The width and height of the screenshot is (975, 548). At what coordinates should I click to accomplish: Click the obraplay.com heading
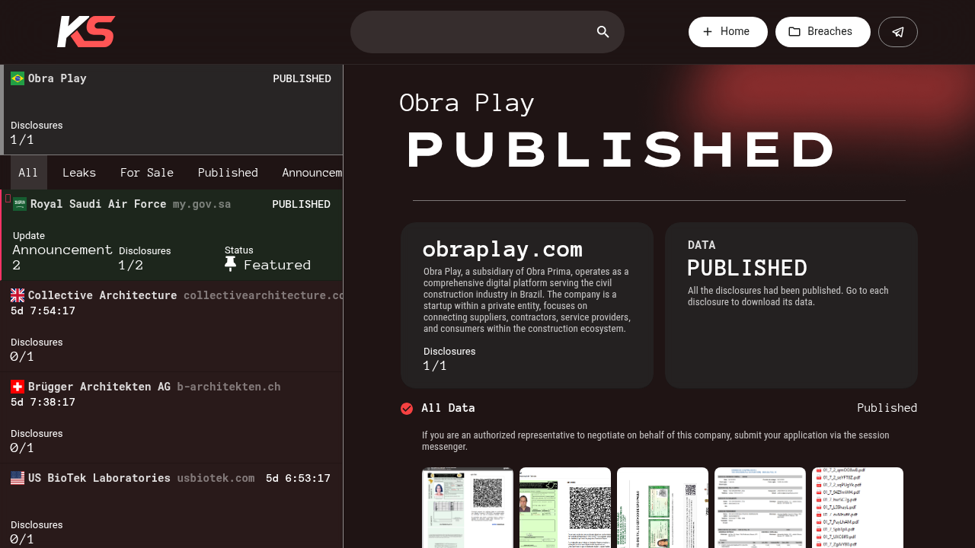point(503,249)
